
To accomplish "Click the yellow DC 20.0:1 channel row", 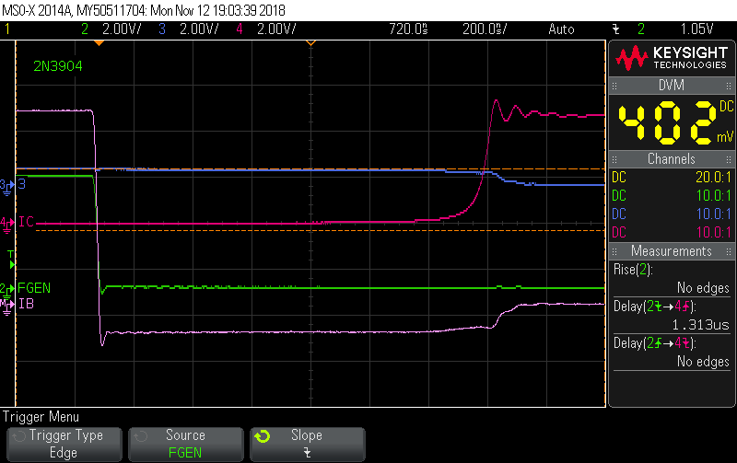I will click(x=672, y=177).
